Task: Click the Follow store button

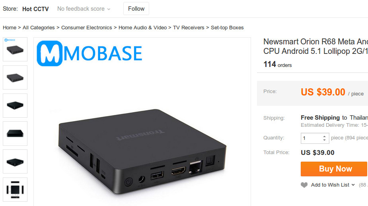Action: tap(136, 9)
